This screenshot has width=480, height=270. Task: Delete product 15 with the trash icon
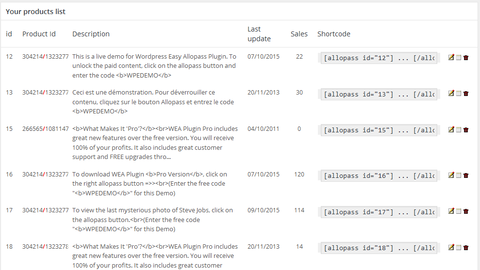click(466, 130)
